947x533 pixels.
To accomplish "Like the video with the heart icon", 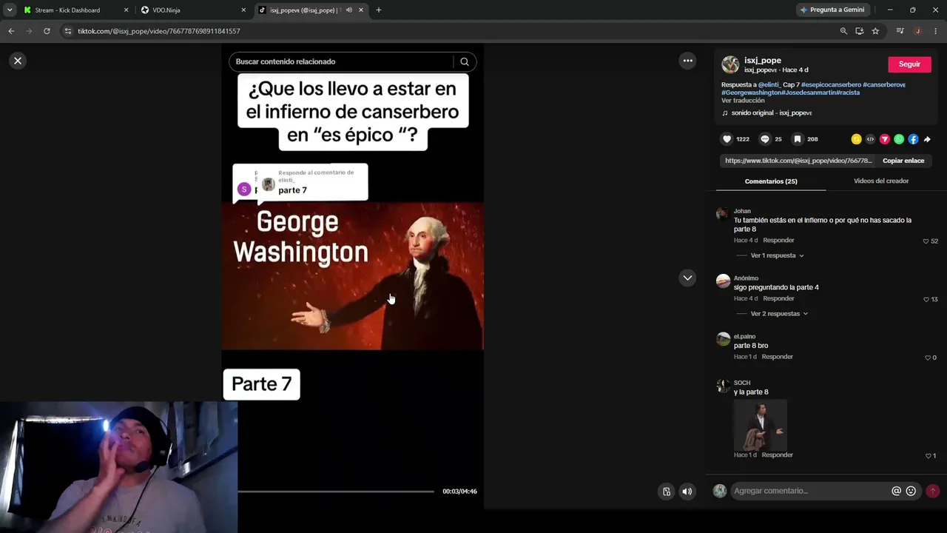I will (x=727, y=139).
